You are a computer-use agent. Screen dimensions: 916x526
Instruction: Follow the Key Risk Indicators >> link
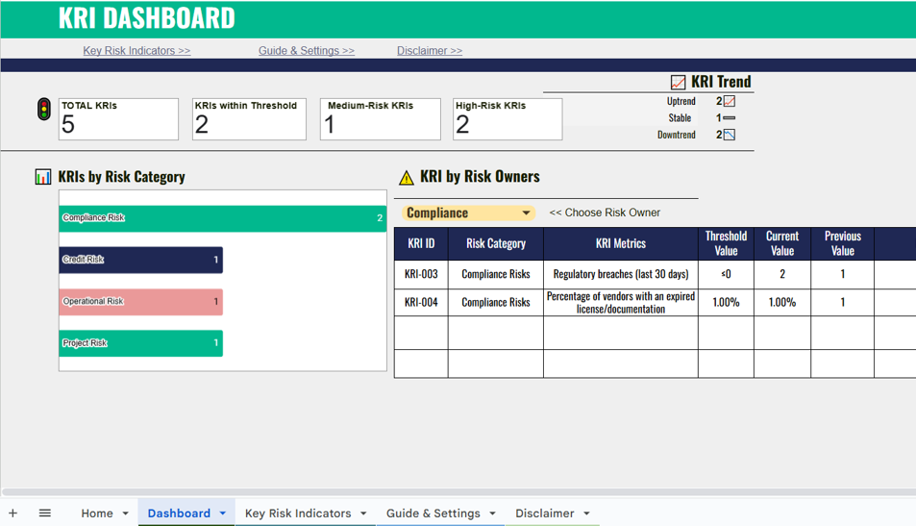pos(136,51)
